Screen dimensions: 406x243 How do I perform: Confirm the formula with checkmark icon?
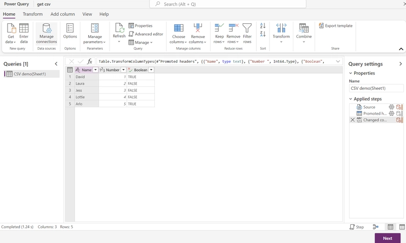pyautogui.click(x=81, y=61)
